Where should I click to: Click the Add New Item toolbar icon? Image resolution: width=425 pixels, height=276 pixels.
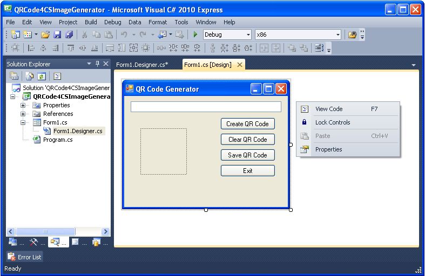pyautogui.click(x=28, y=34)
